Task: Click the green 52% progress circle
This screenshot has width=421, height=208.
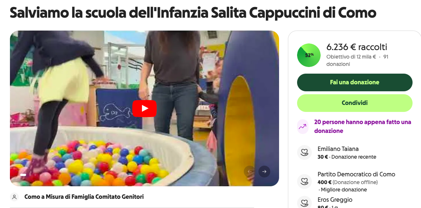Action: [309, 55]
